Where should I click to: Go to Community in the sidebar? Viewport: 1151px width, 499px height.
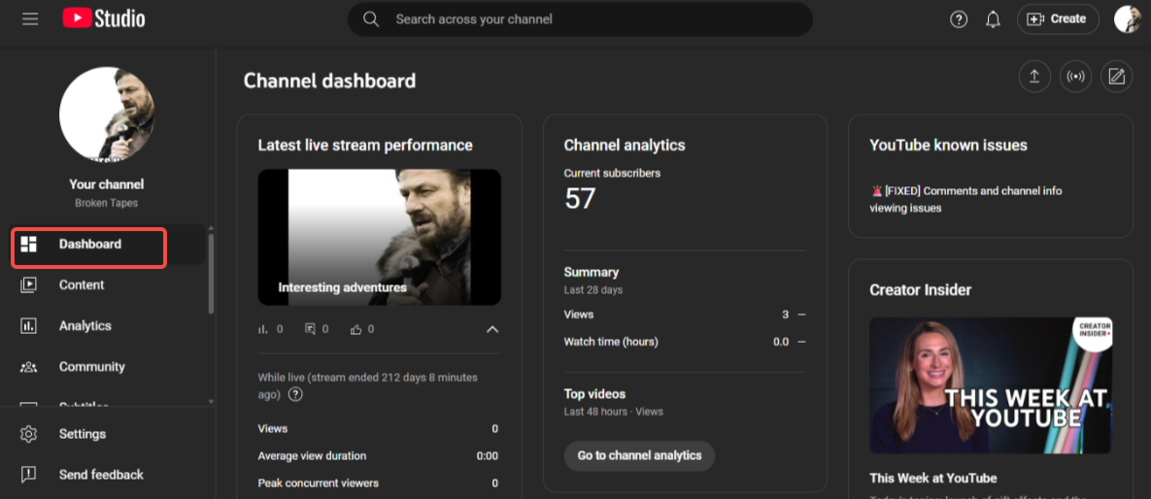[x=91, y=367]
